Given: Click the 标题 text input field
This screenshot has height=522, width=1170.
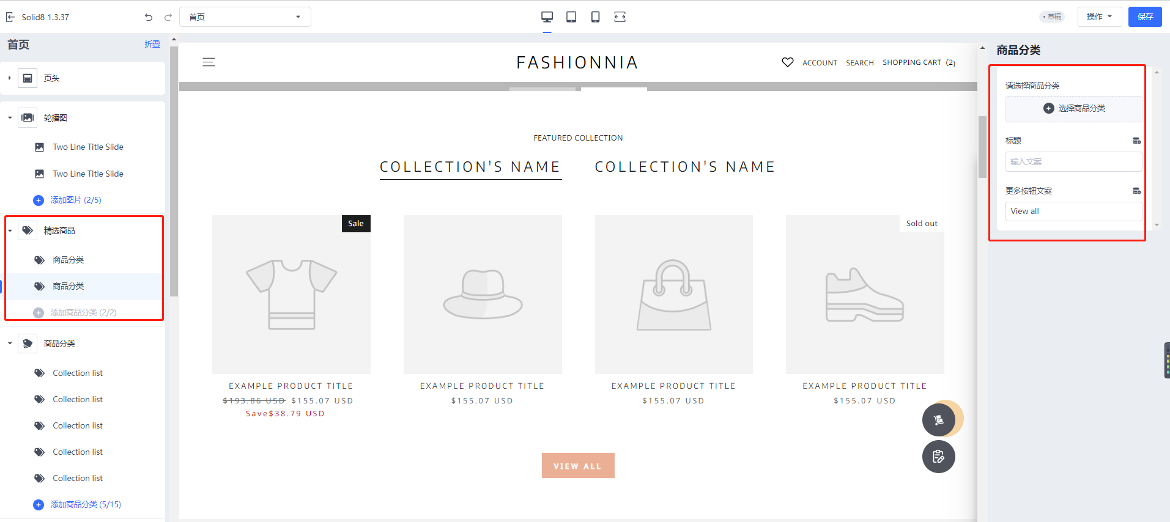Looking at the screenshot, I should coord(1073,162).
